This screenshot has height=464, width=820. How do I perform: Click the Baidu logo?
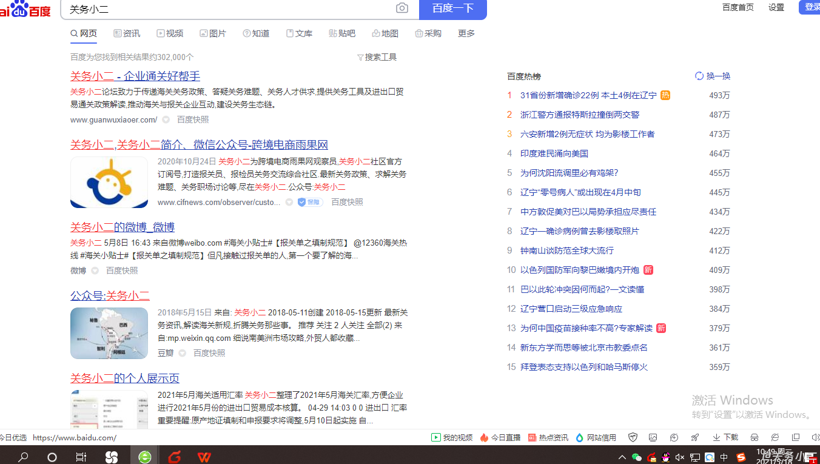tap(25, 8)
